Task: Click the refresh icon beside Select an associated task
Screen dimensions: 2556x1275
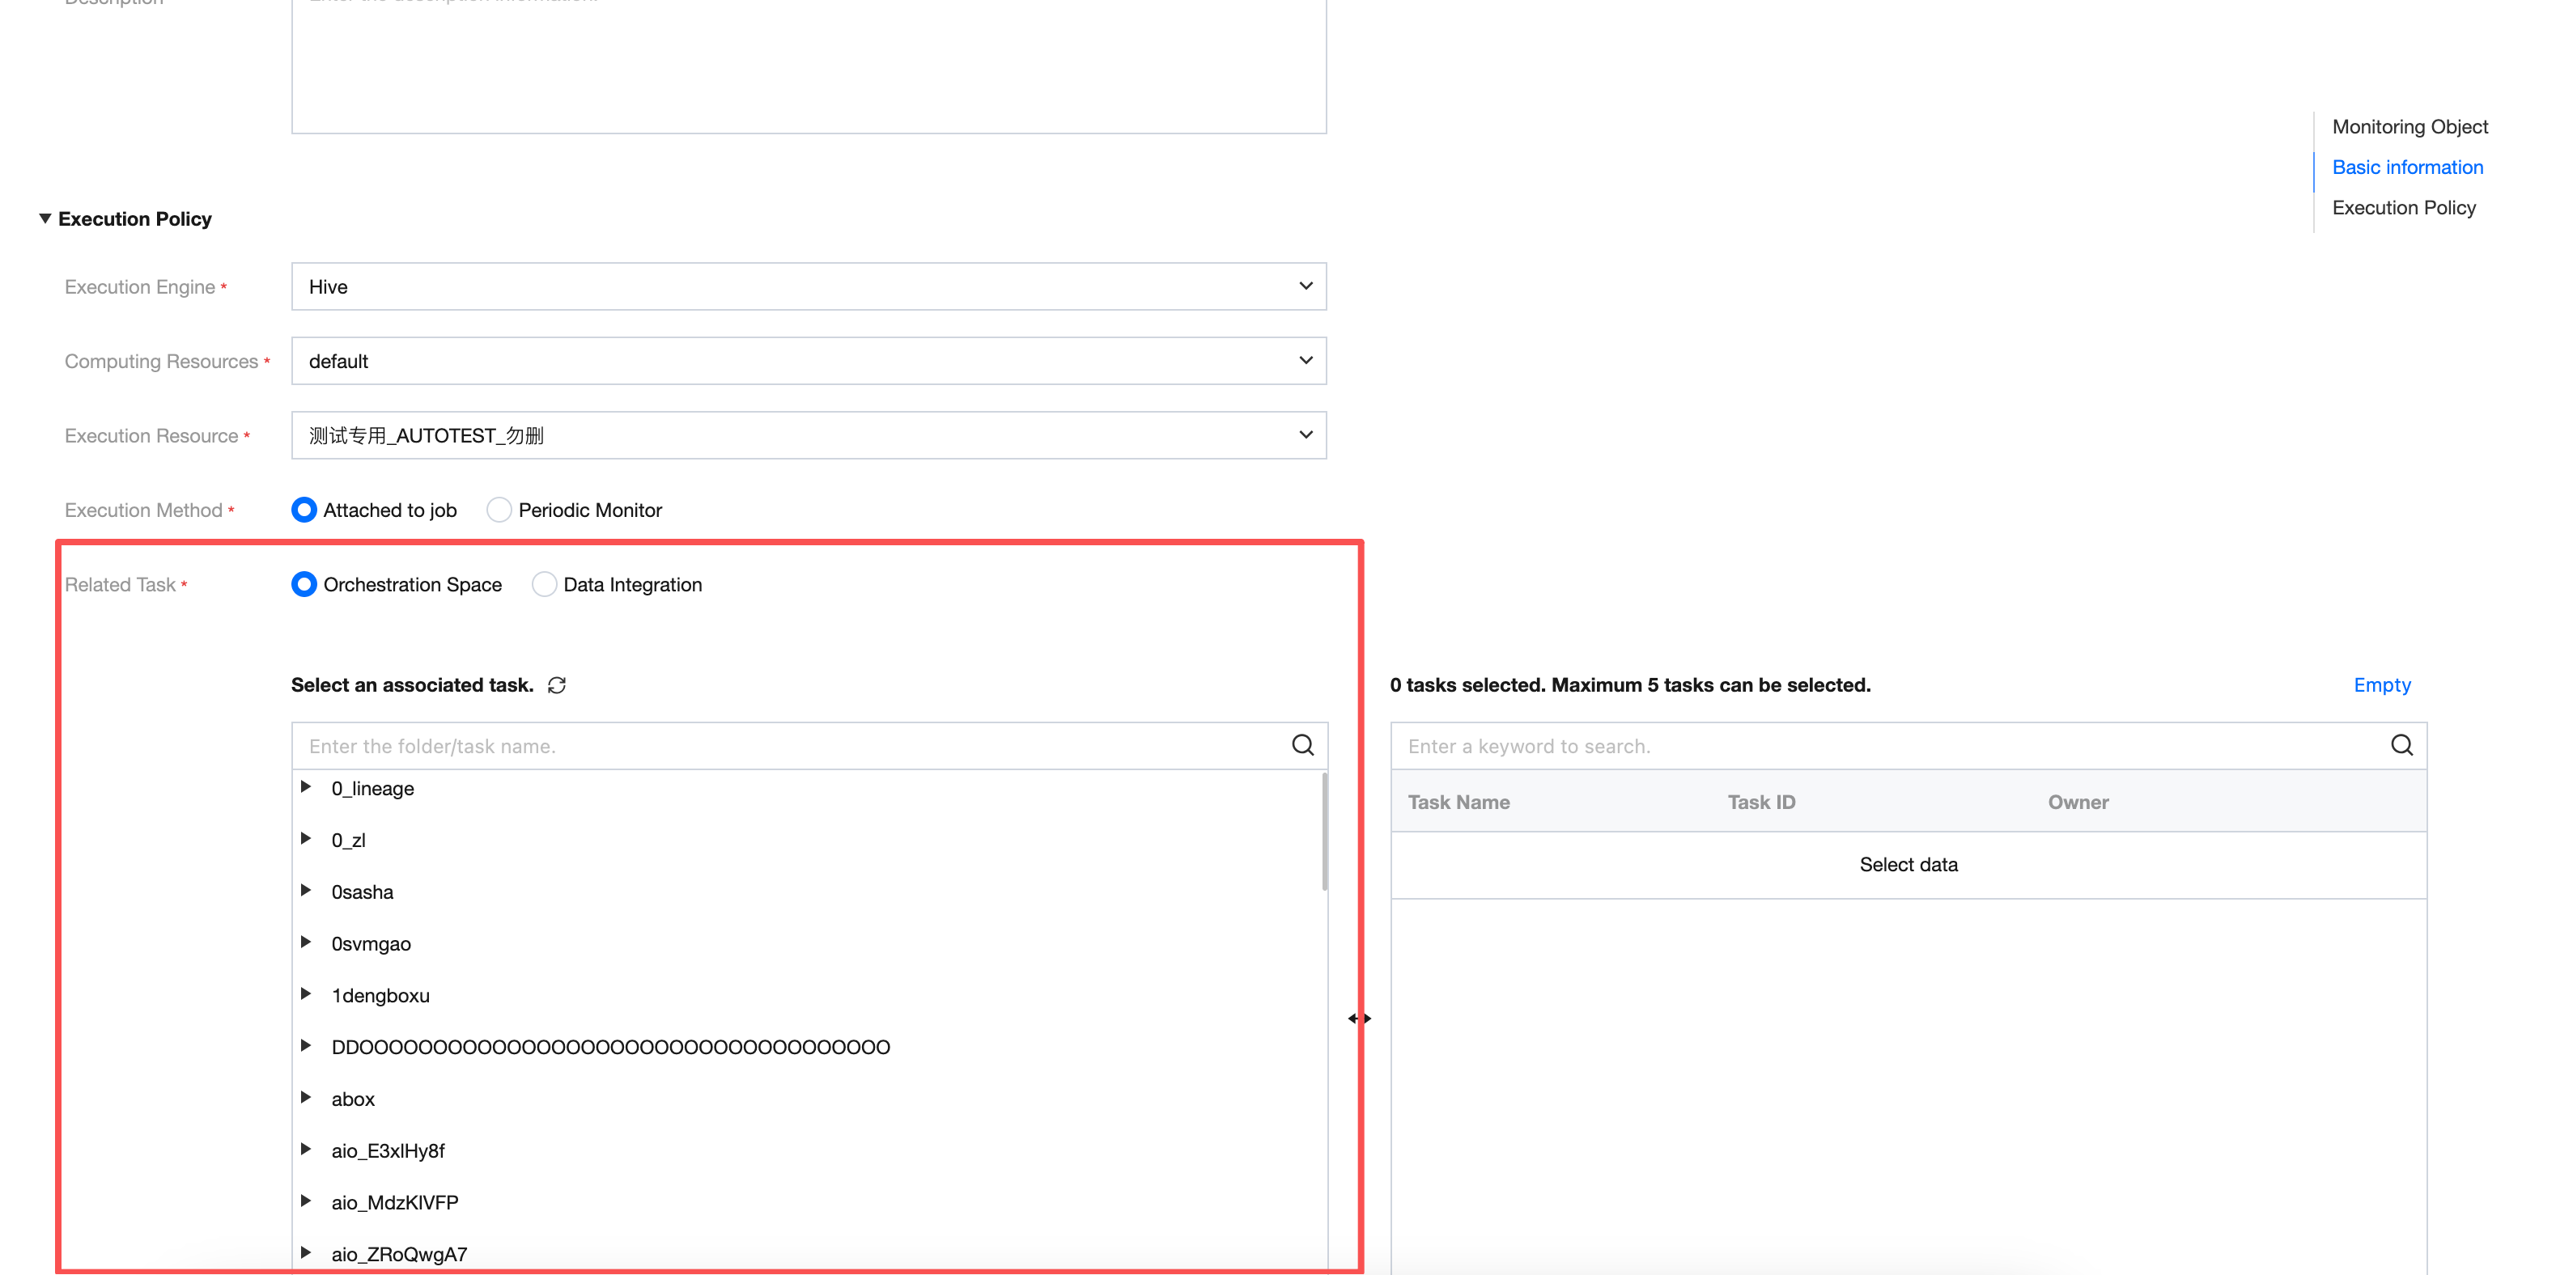Action: 557,685
